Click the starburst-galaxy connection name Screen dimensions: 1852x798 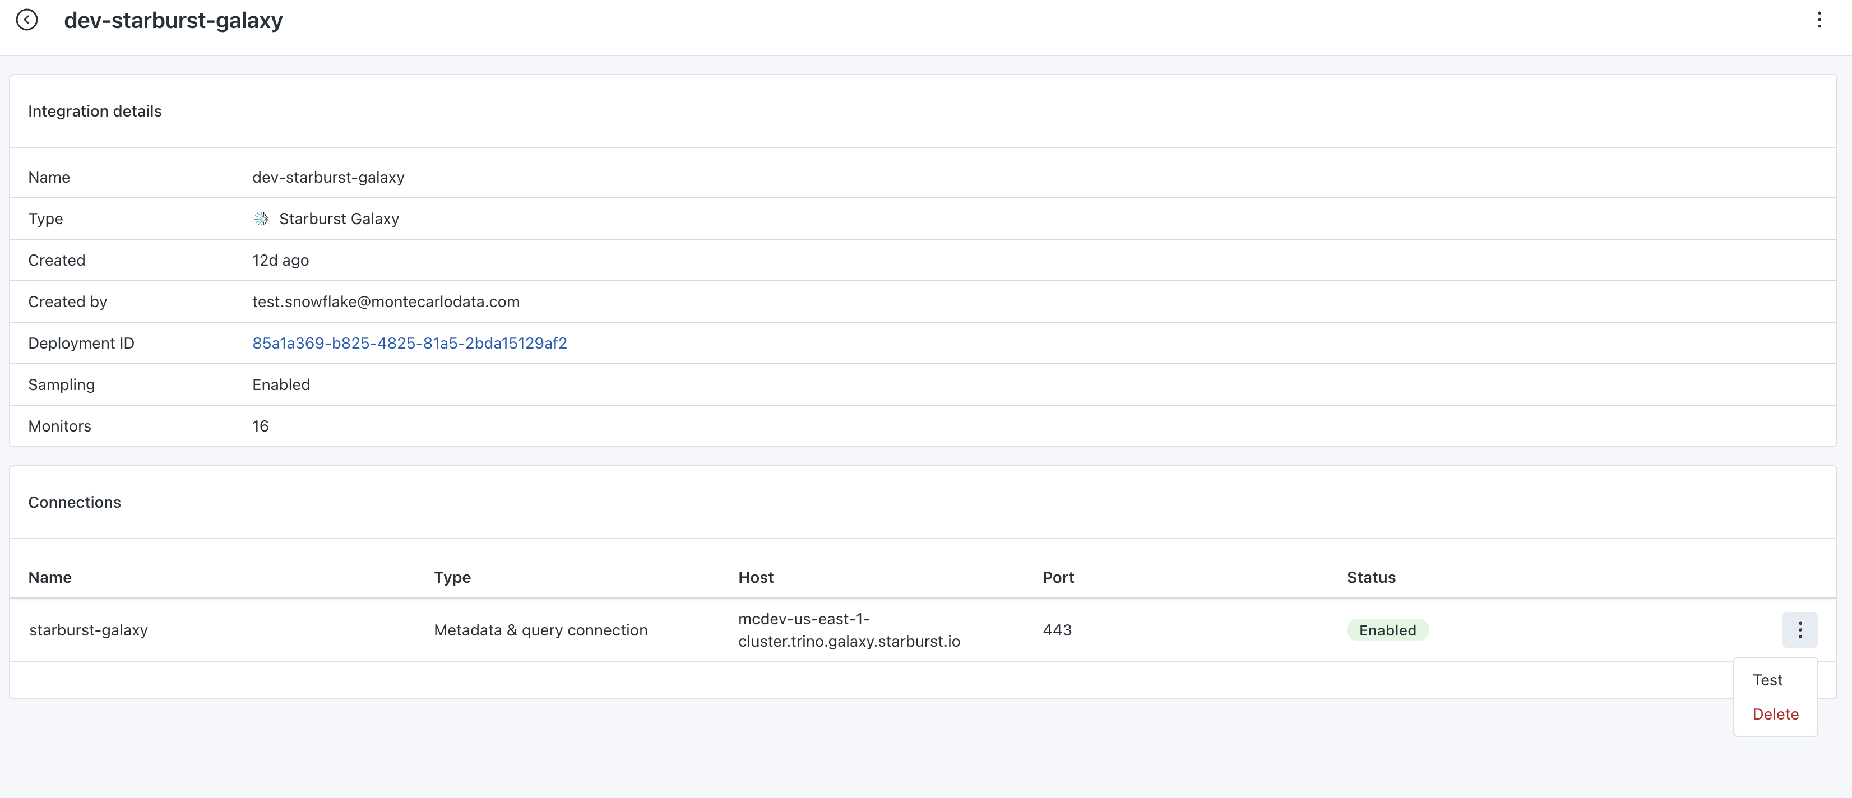[x=89, y=630]
